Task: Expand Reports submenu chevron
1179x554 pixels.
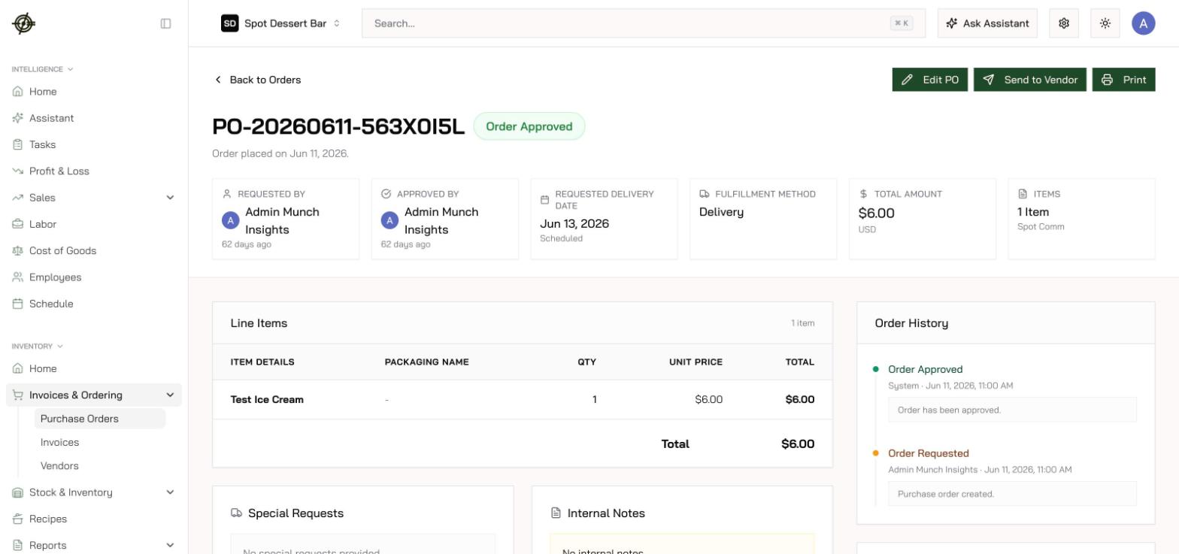Action: [x=170, y=546]
